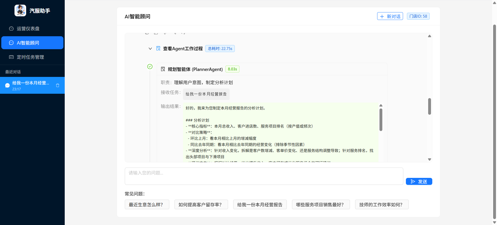Click the chat panel scrollbar thumb
Image resolution: width=497 pixels, height=225 pixels.
click(x=429, y=106)
